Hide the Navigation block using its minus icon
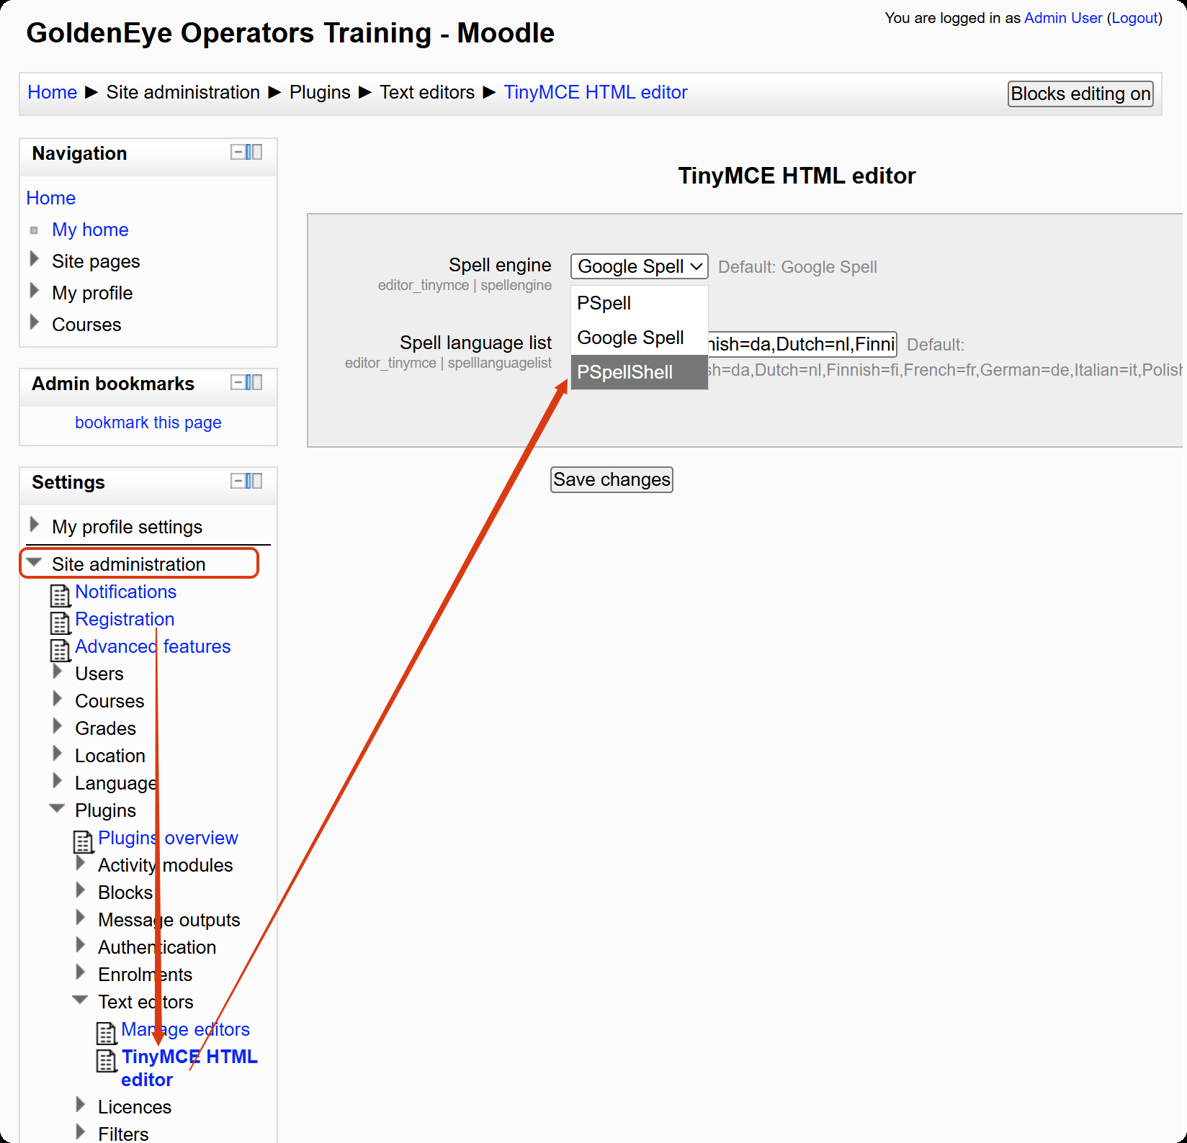The width and height of the screenshot is (1187, 1143). coord(237,152)
